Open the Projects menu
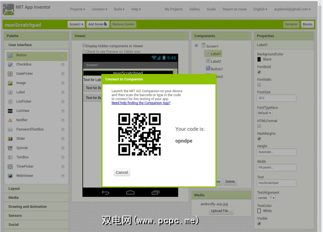The width and height of the screenshot is (323, 232). pyautogui.click(x=78, y=9)
